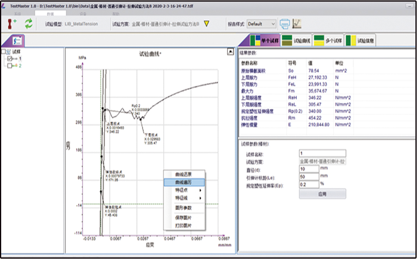Click the yellow triangle next to 试验方案
This screenshot has height=259, width=417.
pyautogui.click(x=207, y=24)
